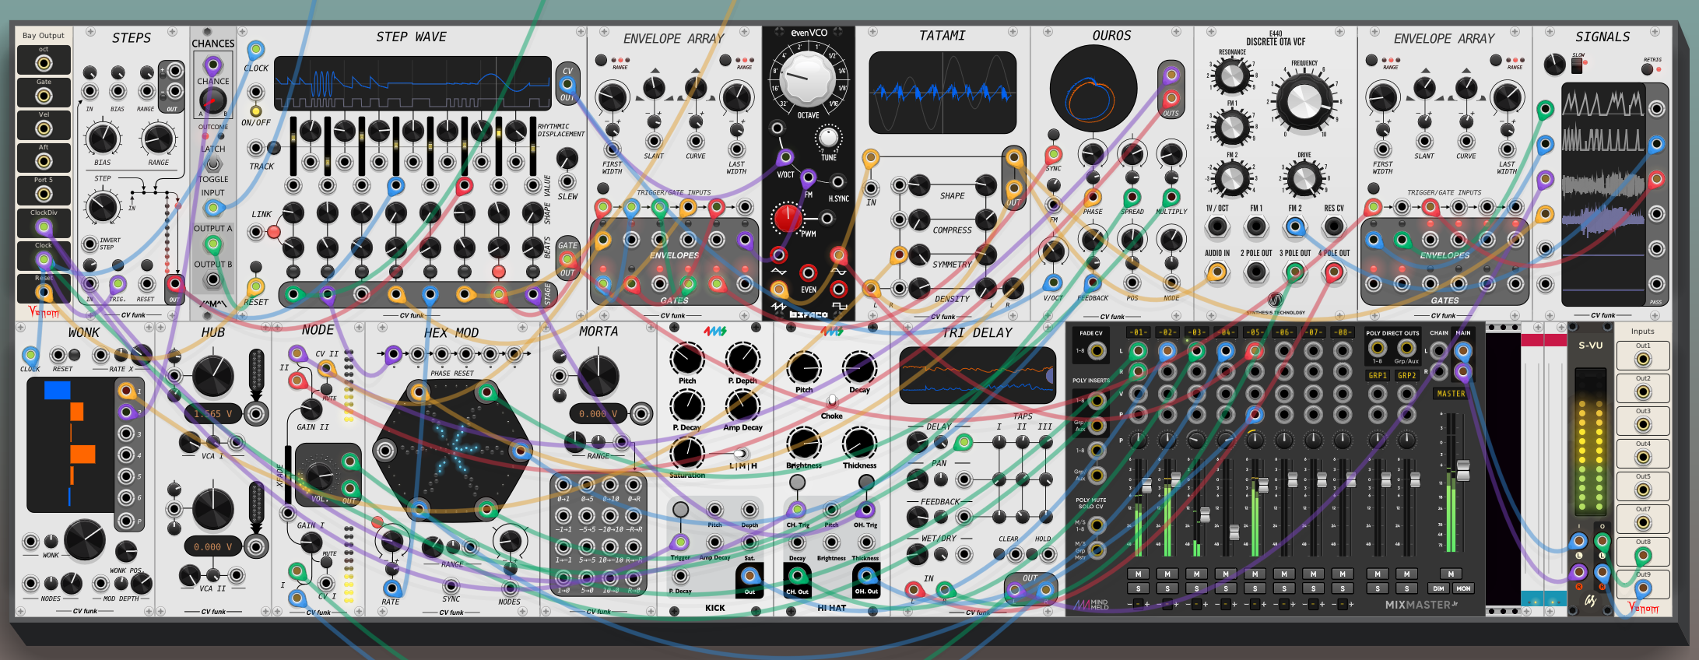This screenshot has width=1699, height=660.
Task: Click the E440 FREQUENCY knob
Action: click(x=1304, y=102)
